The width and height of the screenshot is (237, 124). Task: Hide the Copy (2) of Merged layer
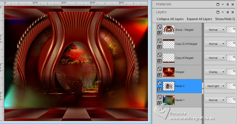(x=160, y=47)
